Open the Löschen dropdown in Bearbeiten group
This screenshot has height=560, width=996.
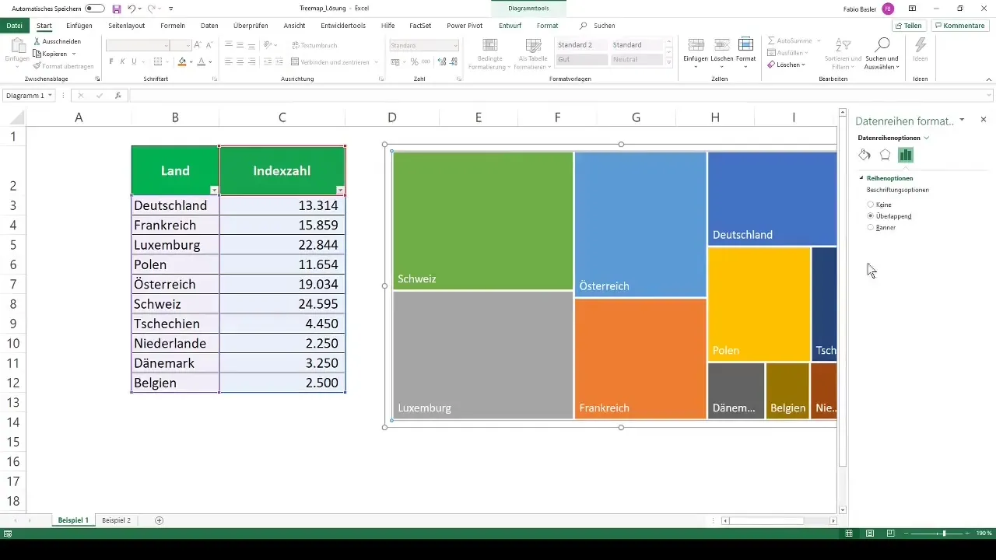coord(805,65)
